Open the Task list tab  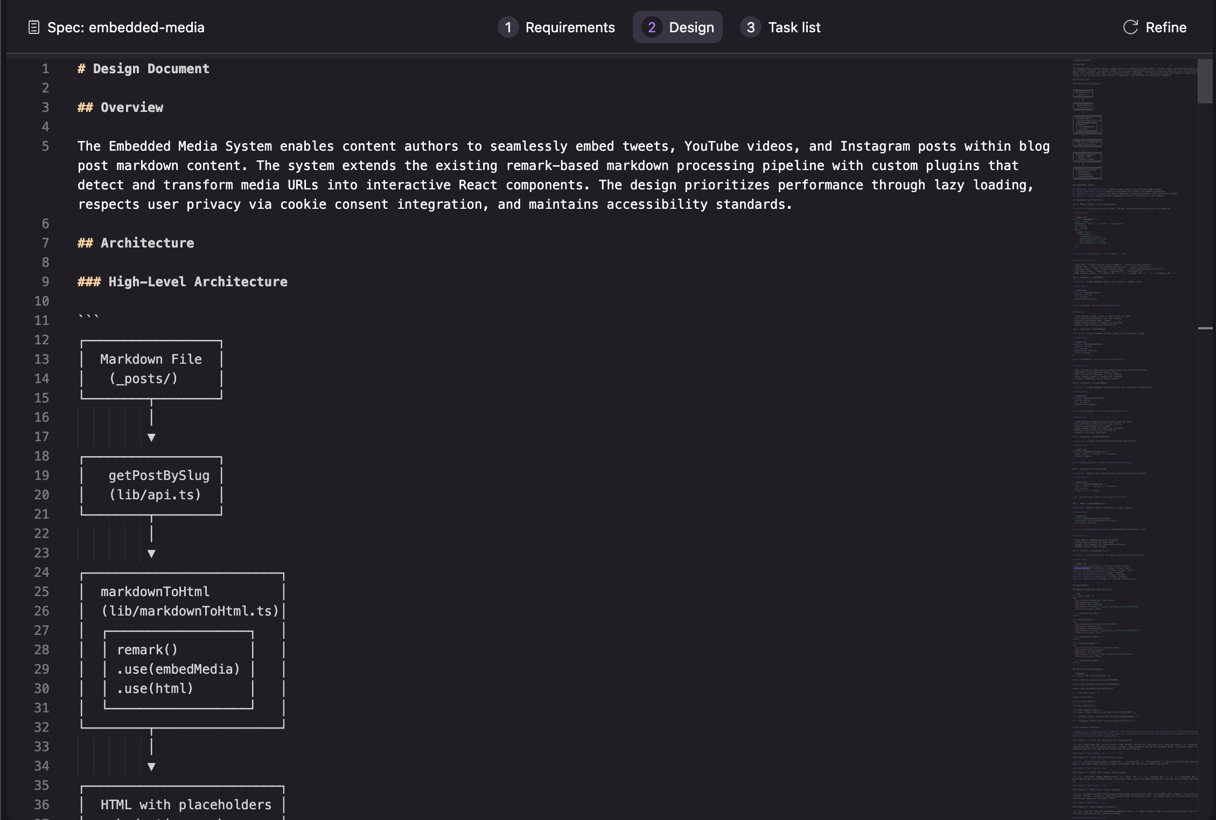click(x=794, y=27)
